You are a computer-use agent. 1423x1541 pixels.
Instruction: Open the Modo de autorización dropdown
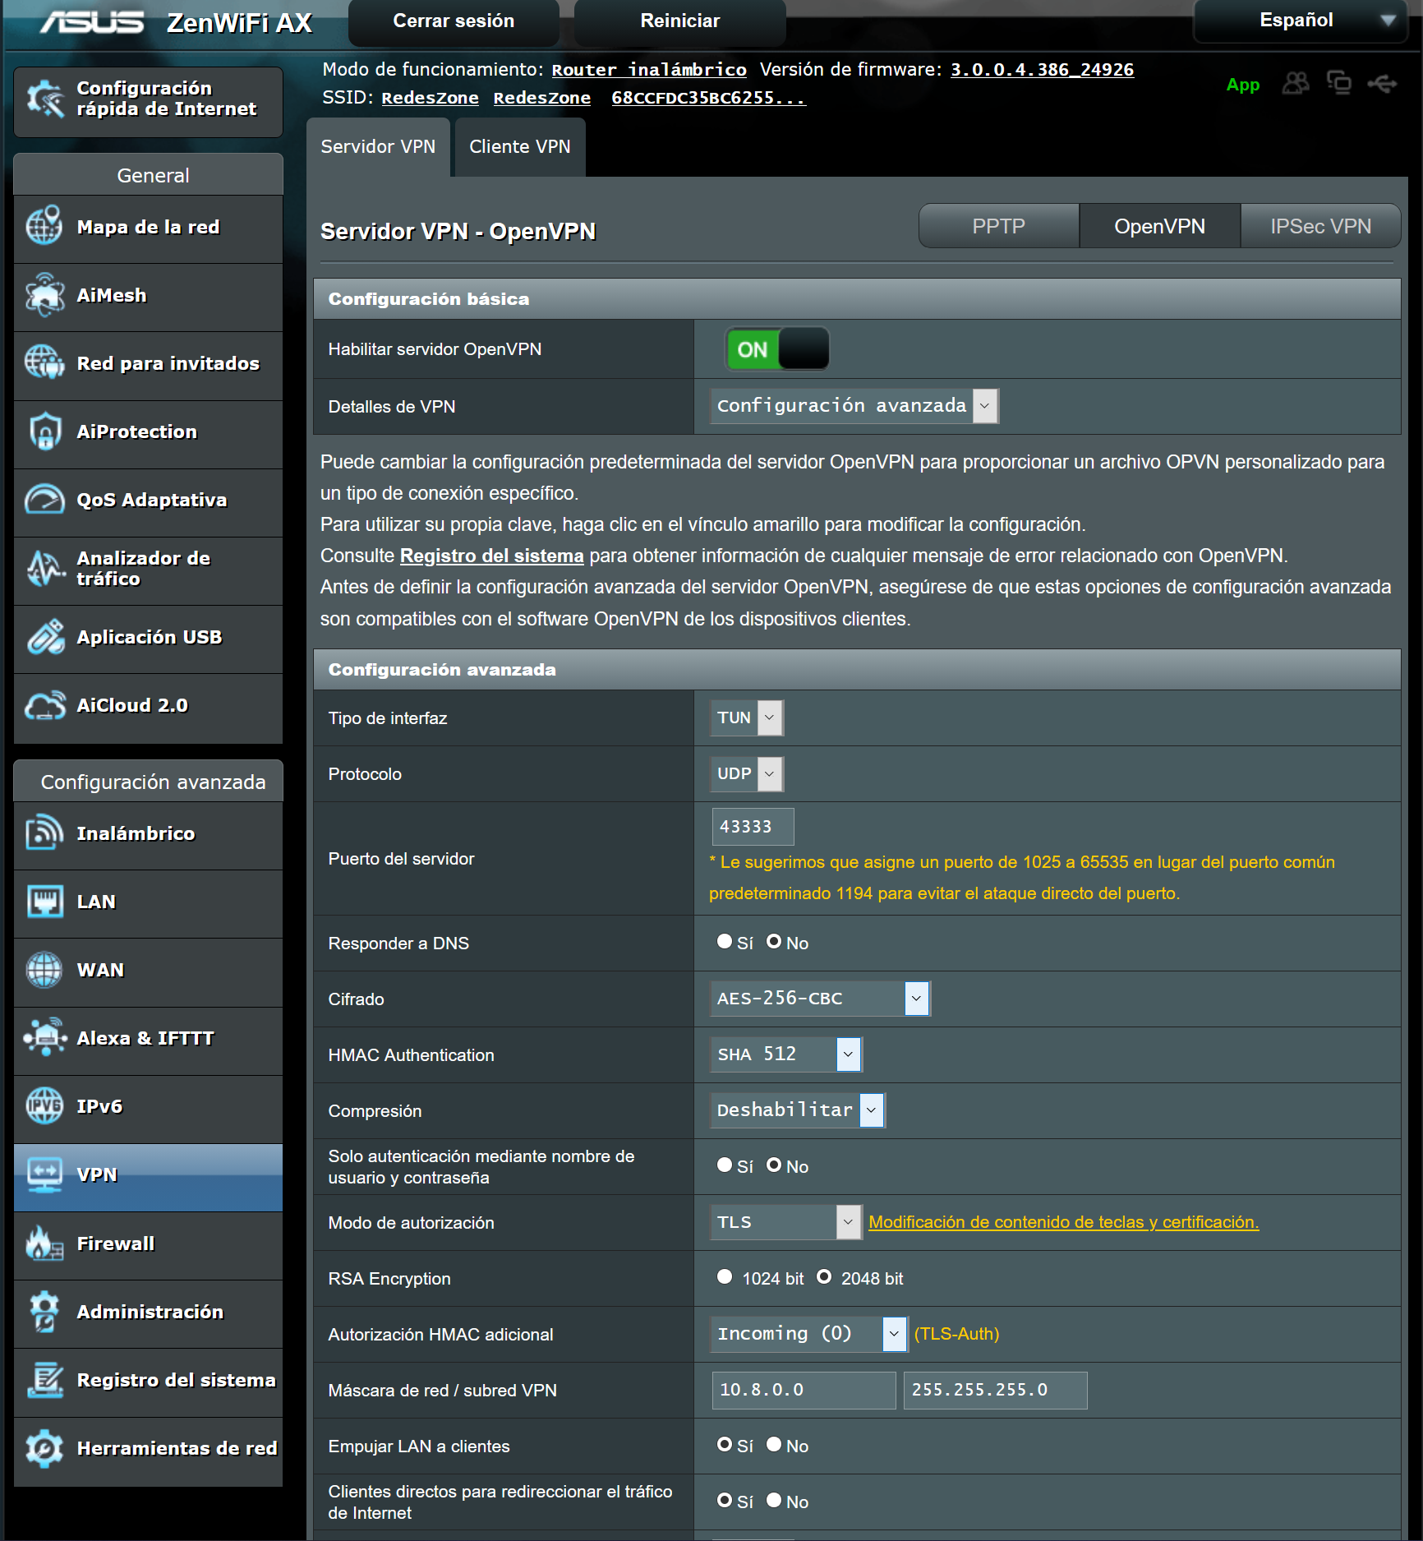786,1222
